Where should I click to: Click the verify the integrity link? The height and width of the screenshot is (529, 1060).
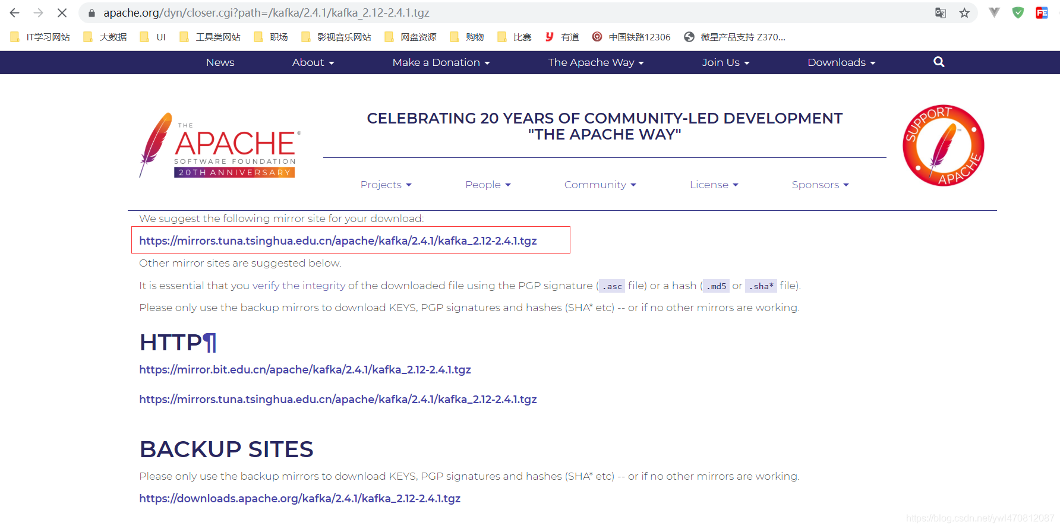[x=299, y=286]
